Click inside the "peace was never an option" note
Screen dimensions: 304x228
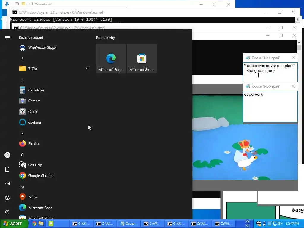point(270,72)
